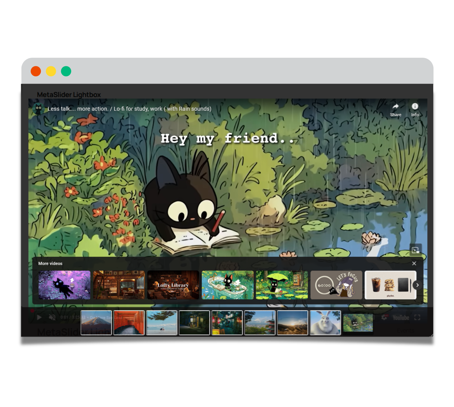Click the Share arrow icon
Screen dimensions: 454x407
tap(395, 107)
